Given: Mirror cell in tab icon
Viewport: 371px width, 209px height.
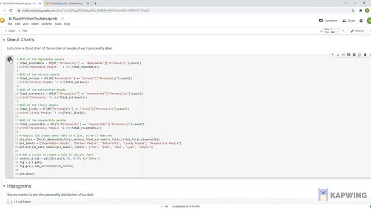Looking at the screenshot, I should click(359, 55).
